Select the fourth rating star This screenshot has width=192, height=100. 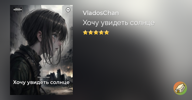coord(101,32)
